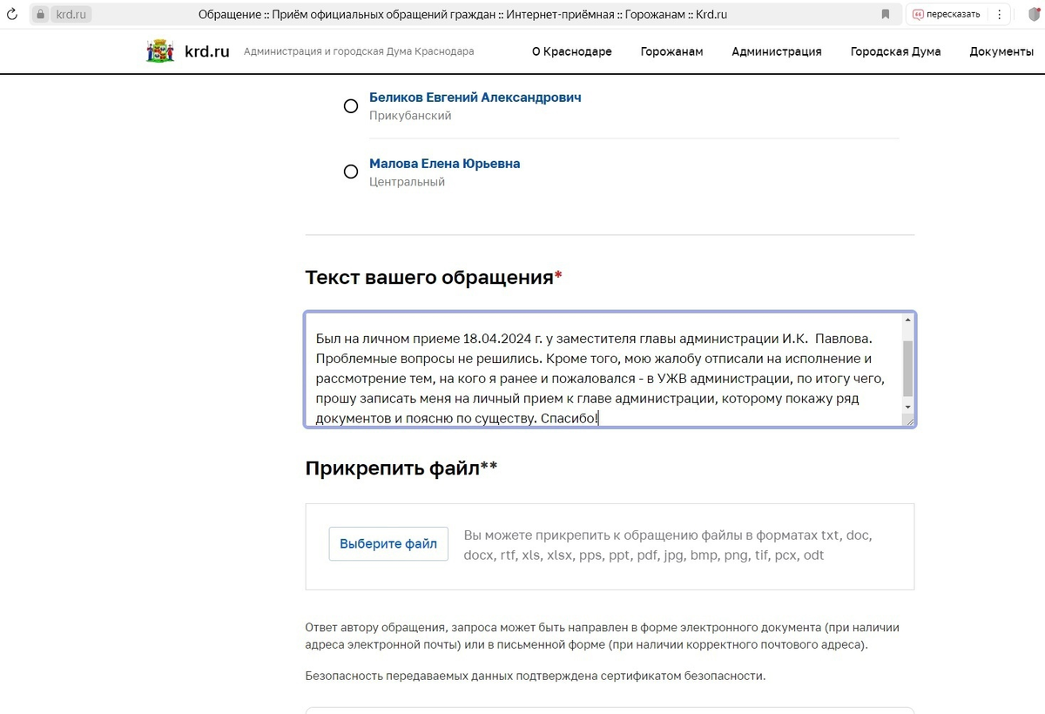The width and height of the screenshot is (1045, 714).
Task: Open the three-dot menu beside 'пересказать'
Action: pos(999,14)
